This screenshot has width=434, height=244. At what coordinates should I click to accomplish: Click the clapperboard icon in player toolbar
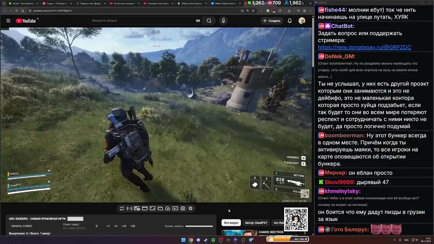(x=145, y=208)
